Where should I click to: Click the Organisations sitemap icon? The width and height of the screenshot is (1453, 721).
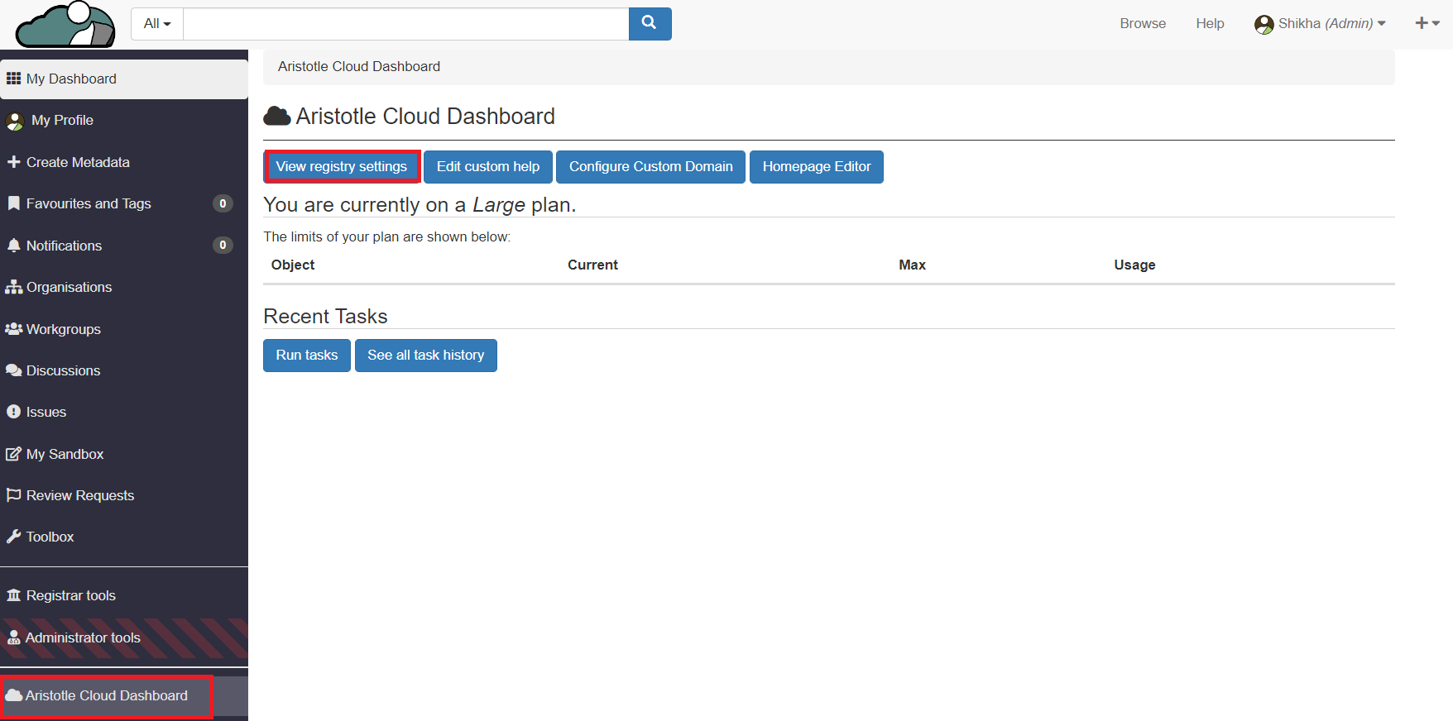[14, 287]
